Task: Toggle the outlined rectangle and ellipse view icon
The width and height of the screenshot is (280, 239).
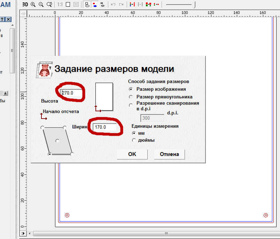Action: click(87, 4)
